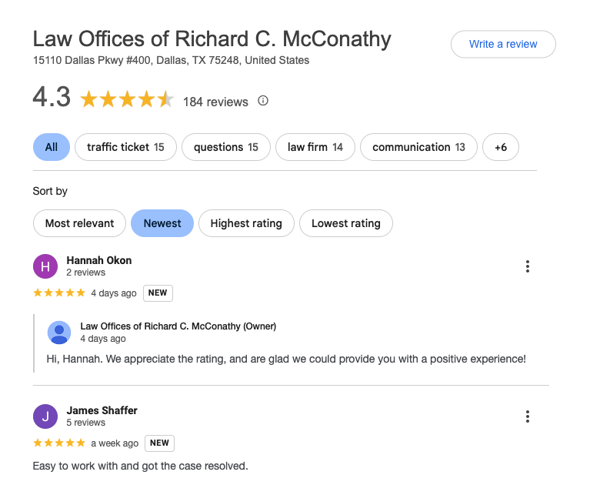Filter reviews by traffic ticket
590x485 pixels.
pyautogui.click(x=125, y=147)
